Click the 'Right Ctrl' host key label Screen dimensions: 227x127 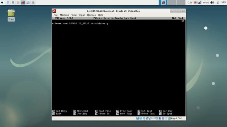(176, 118)
